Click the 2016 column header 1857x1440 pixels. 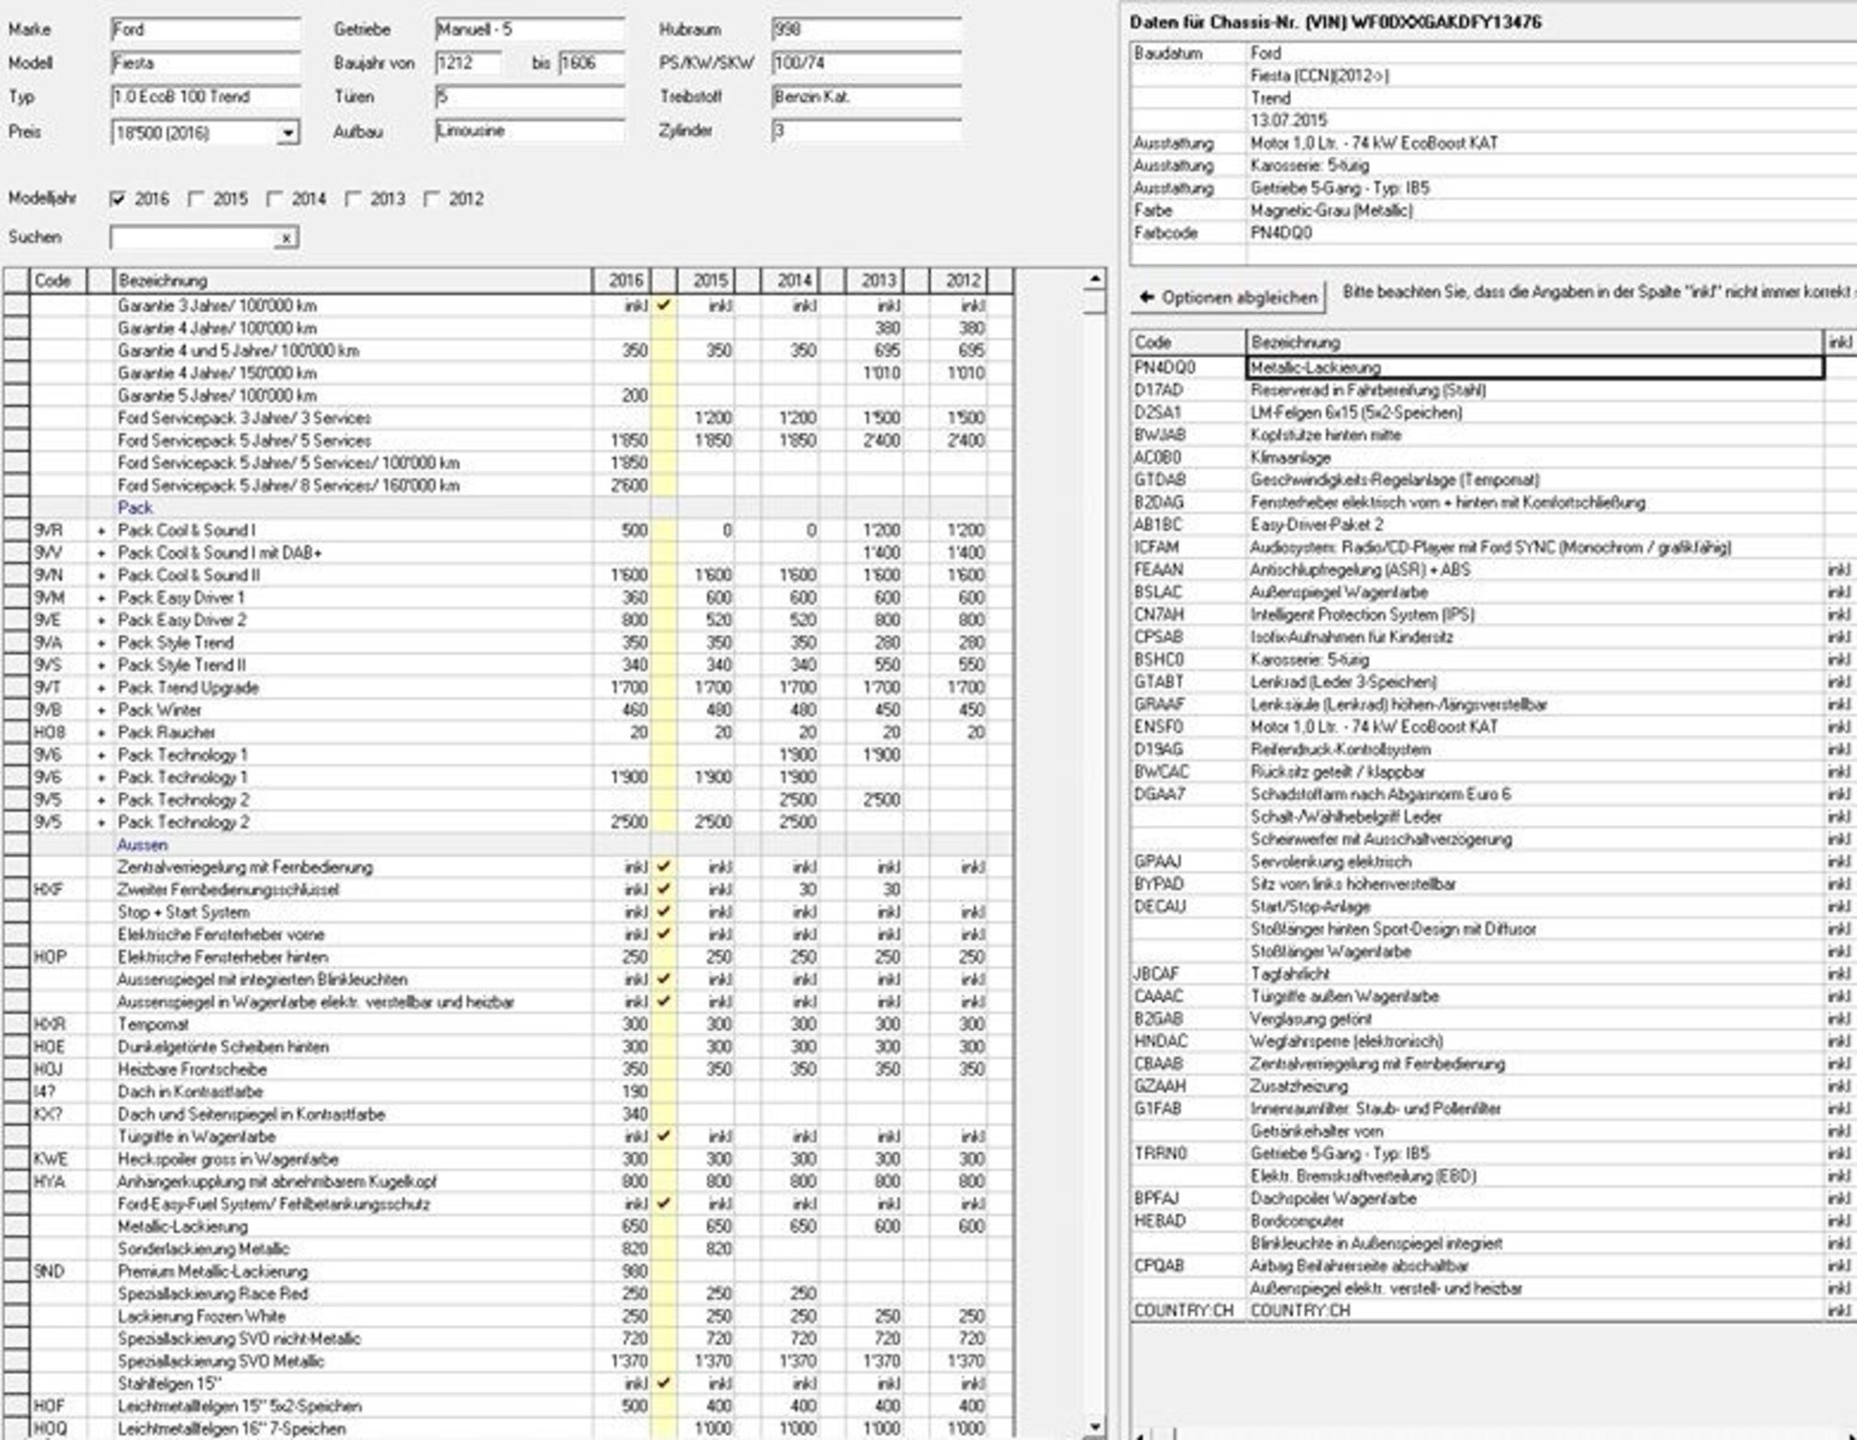622,280
